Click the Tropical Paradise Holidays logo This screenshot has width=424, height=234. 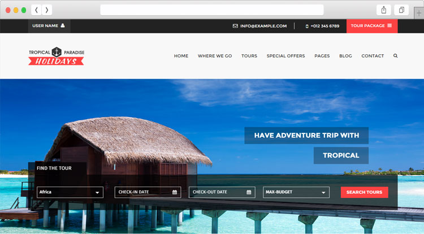click(56, 56)
